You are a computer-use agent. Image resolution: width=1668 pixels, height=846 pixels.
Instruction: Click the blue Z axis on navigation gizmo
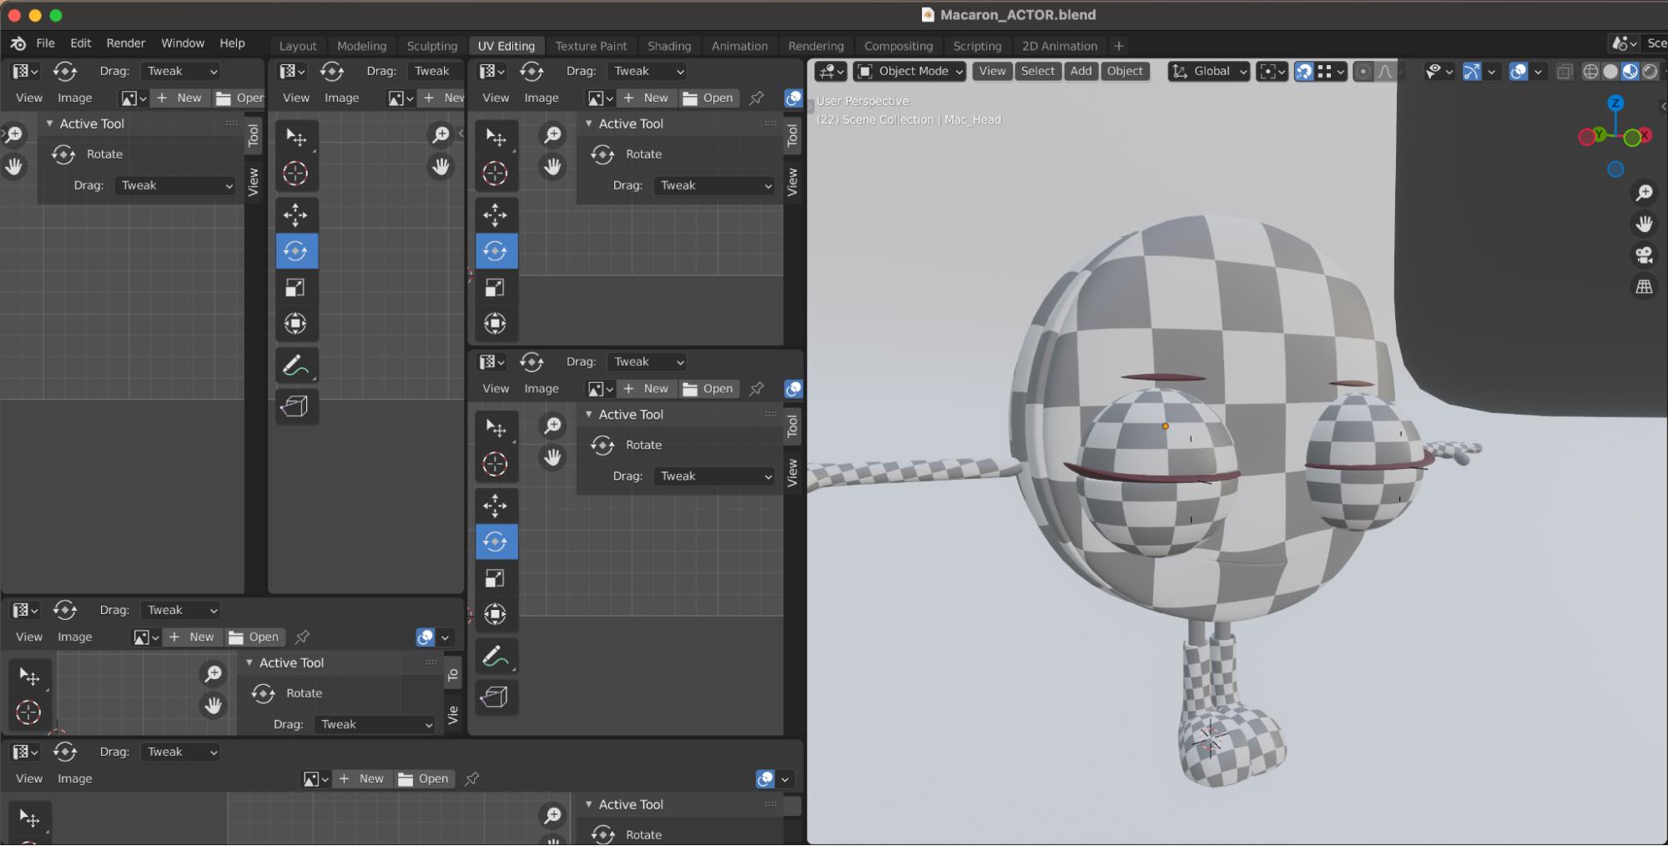(x=1615, y=103)
